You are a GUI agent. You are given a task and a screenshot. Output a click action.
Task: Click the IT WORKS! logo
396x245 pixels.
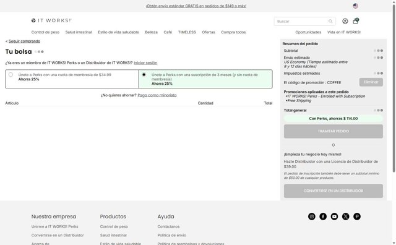(x=51, y=20)
